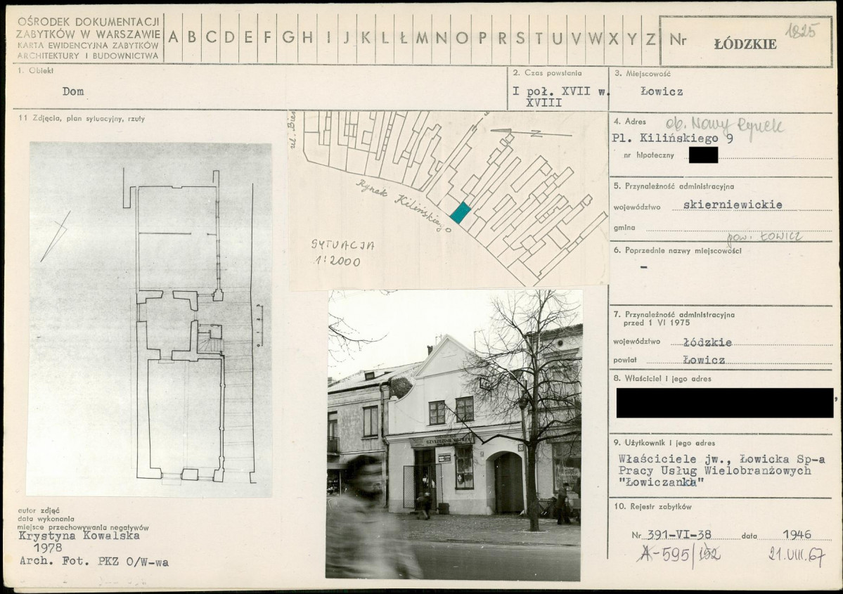Click the '2. Czas powstania' label
843x594 pixels.
click(547, 72)
